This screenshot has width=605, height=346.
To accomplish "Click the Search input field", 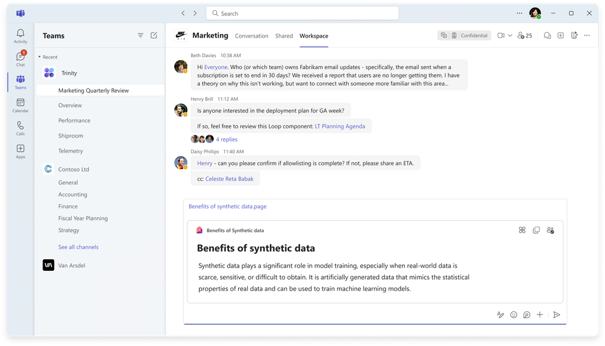I will point(302,13).
